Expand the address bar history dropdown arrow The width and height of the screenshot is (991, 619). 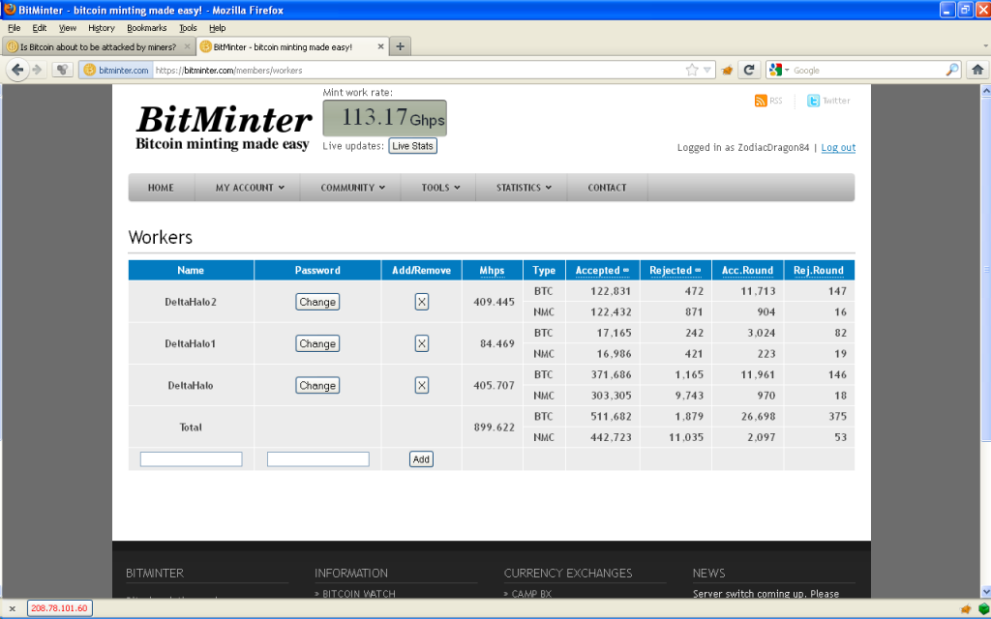pyautogui.click(x=707, y=70)
